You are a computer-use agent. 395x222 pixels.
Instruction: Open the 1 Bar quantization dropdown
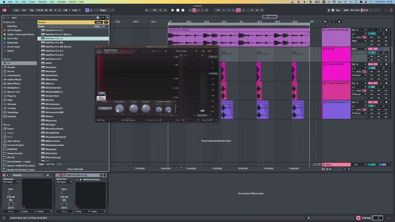tap(76, 10)
